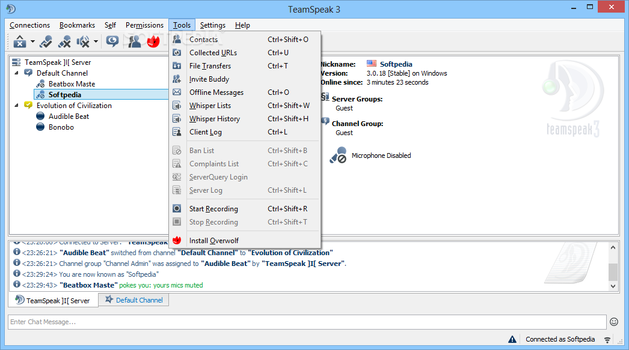Image resolution: width=629 pixels, height=350 pixels.
Task: Choose Invite Buddy menu item
Action: (245, 79)
